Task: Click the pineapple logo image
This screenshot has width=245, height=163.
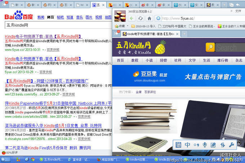Action: pyautogui.click(x=160, y=47)
